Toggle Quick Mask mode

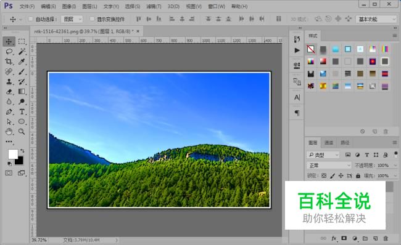click(x=9, y=173)
